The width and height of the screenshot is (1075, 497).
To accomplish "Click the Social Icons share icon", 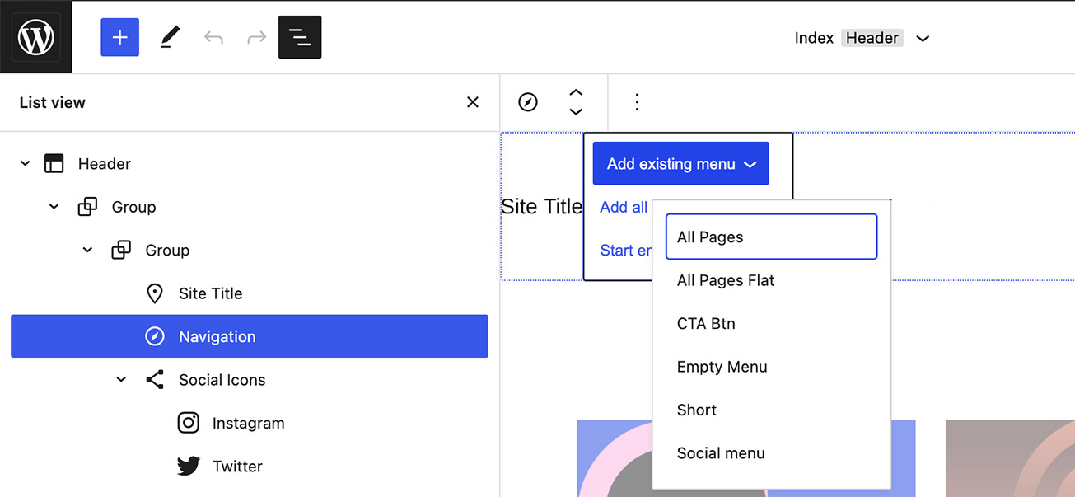I will tap(154, 380).
